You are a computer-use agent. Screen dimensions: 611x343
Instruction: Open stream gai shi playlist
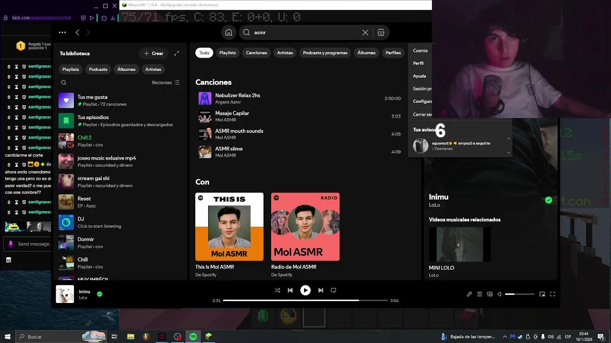(x=119, y=182)
